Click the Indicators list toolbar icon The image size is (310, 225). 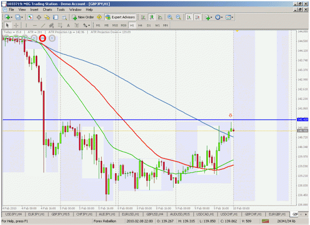click(207, 17)
